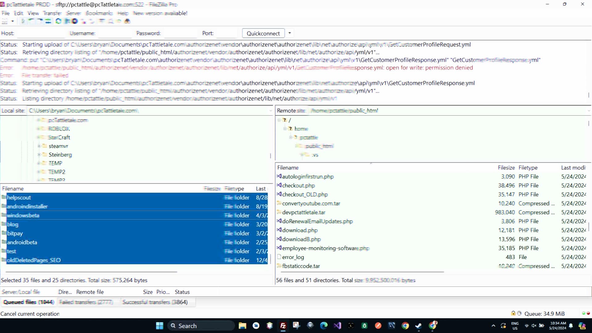The width and height of the screenshot is (592, 333).
Task: Open the Local site path dropdown
Action: (270, 111)
